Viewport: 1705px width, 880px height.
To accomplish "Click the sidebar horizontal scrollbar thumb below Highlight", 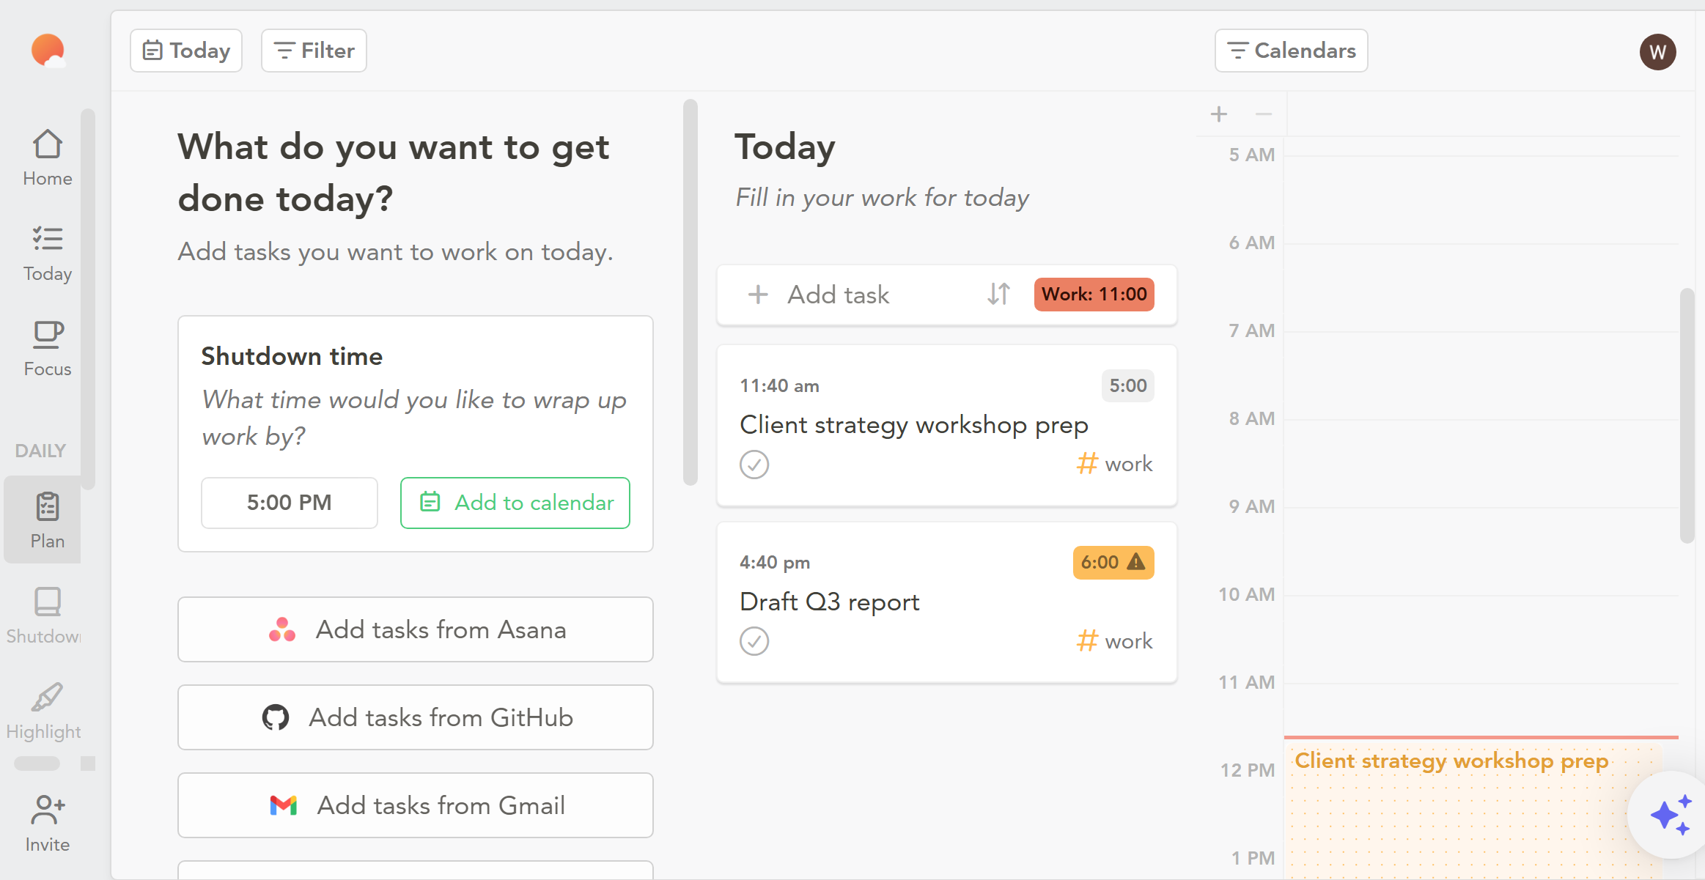I will 37,763.
